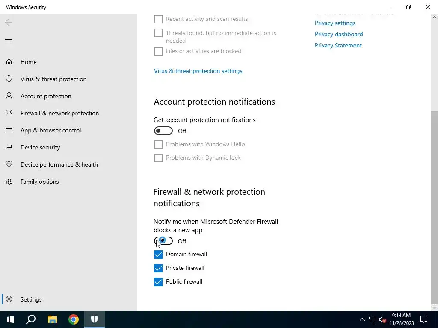Open Privacy Statement link
This screenshot has height=328, width=438.
(x=338, y=45)
